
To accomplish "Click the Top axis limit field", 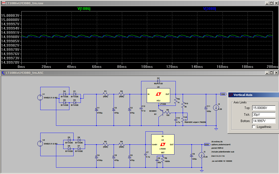I will [264, 108].
